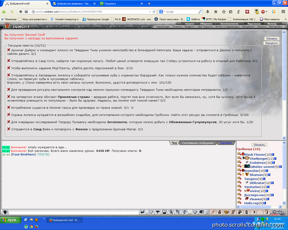288x230 pixels.
Task: Expand the ritual ingredients quest details
Action: pyautogui.click(x=231, y=90)
